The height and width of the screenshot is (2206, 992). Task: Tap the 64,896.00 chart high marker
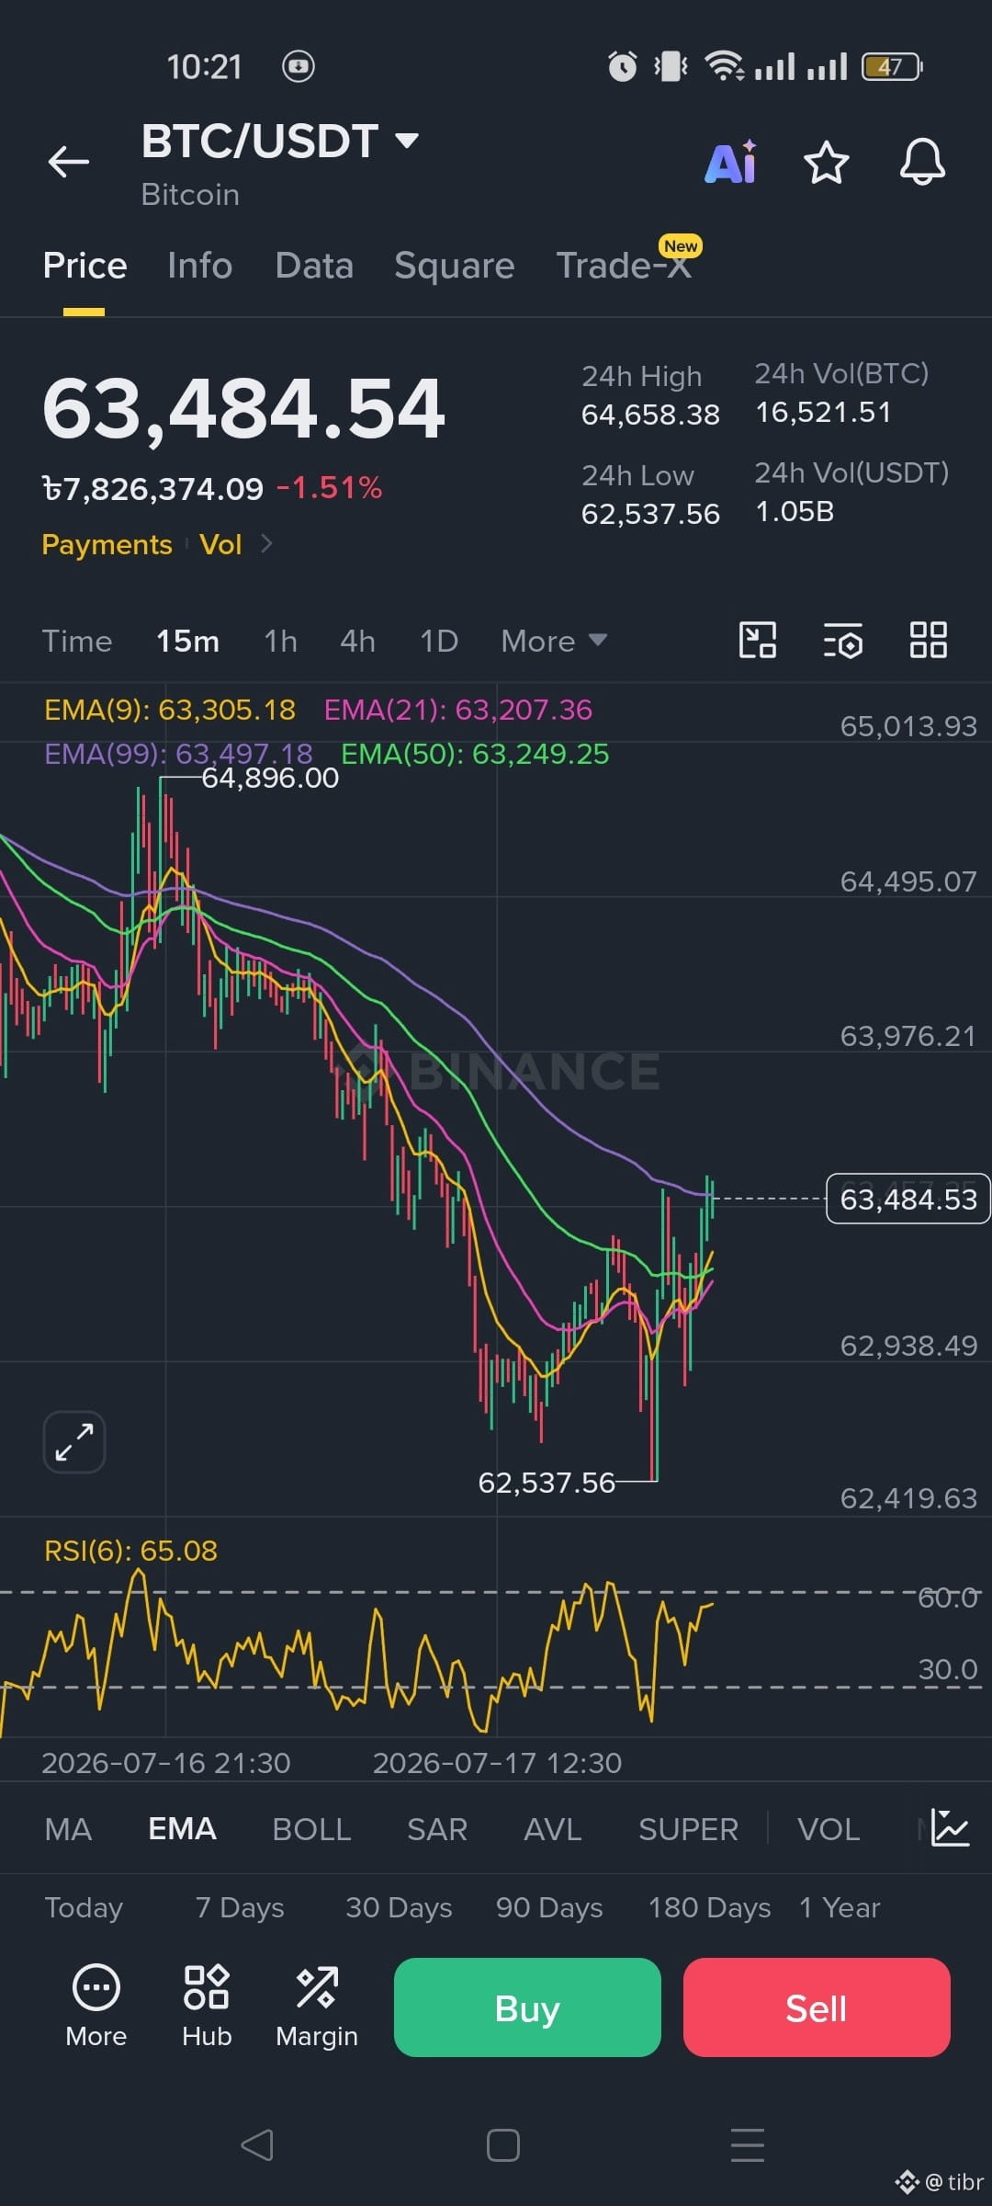pyautogui.click(x=270, y=779)
